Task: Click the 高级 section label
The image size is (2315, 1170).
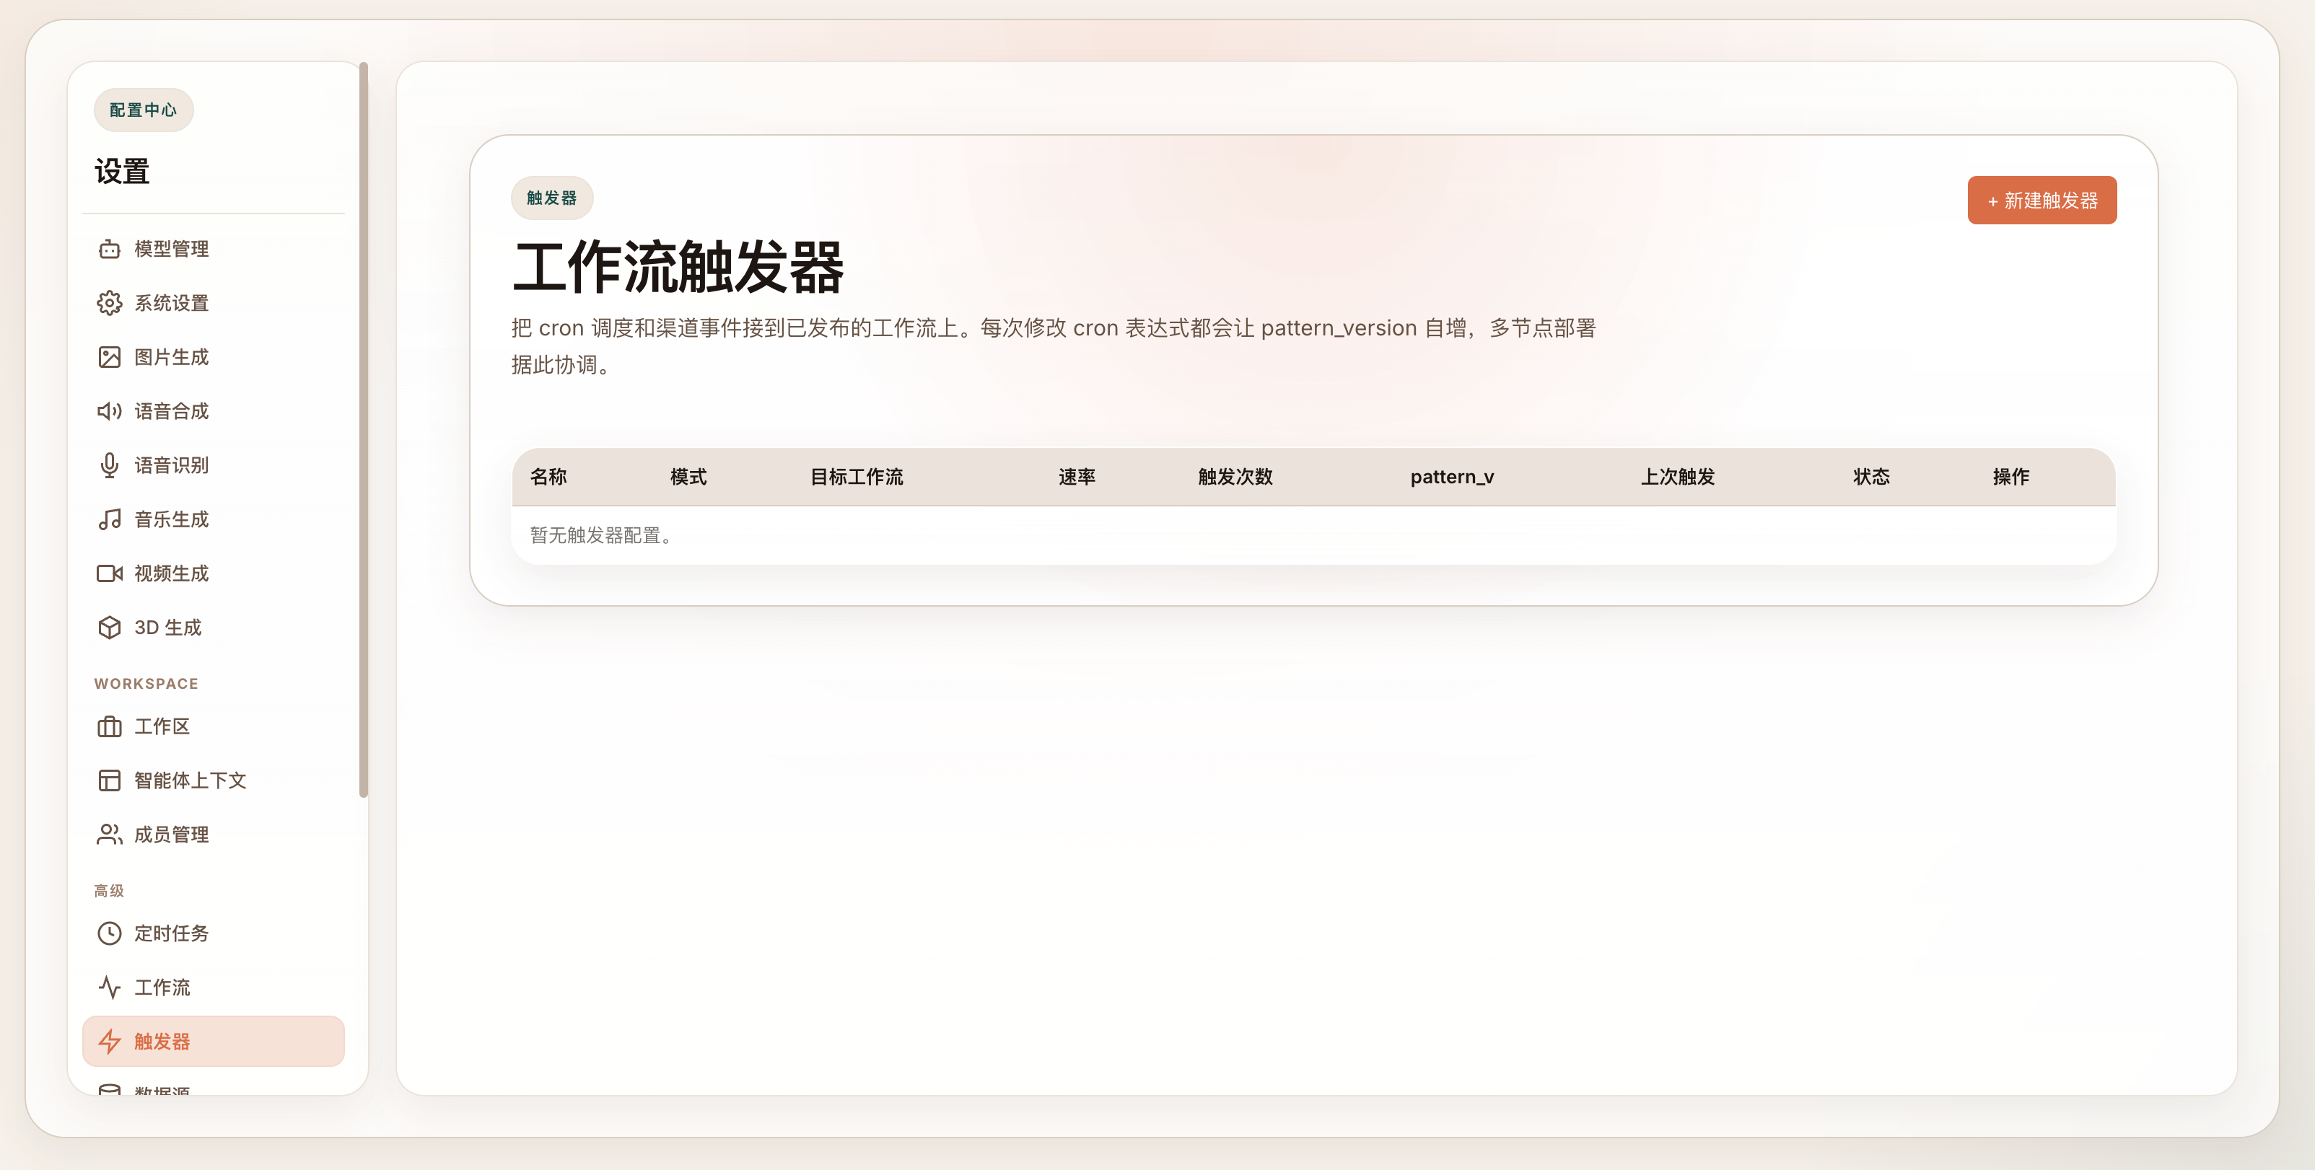Action: 109,891
